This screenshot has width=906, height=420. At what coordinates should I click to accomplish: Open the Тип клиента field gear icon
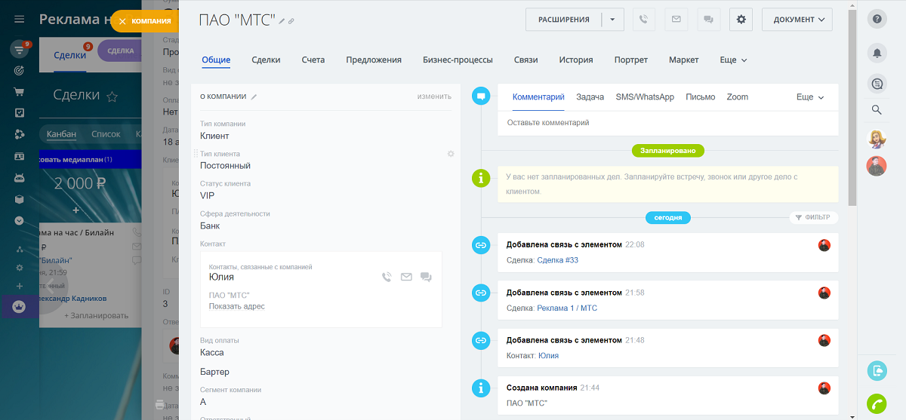451,154
